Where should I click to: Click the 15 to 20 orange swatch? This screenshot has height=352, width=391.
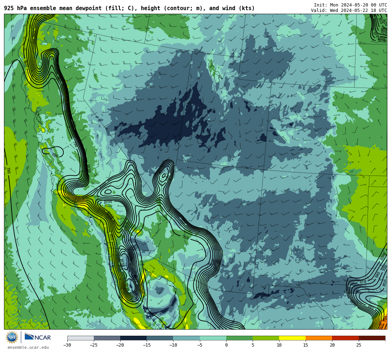(x=319, y=338)
